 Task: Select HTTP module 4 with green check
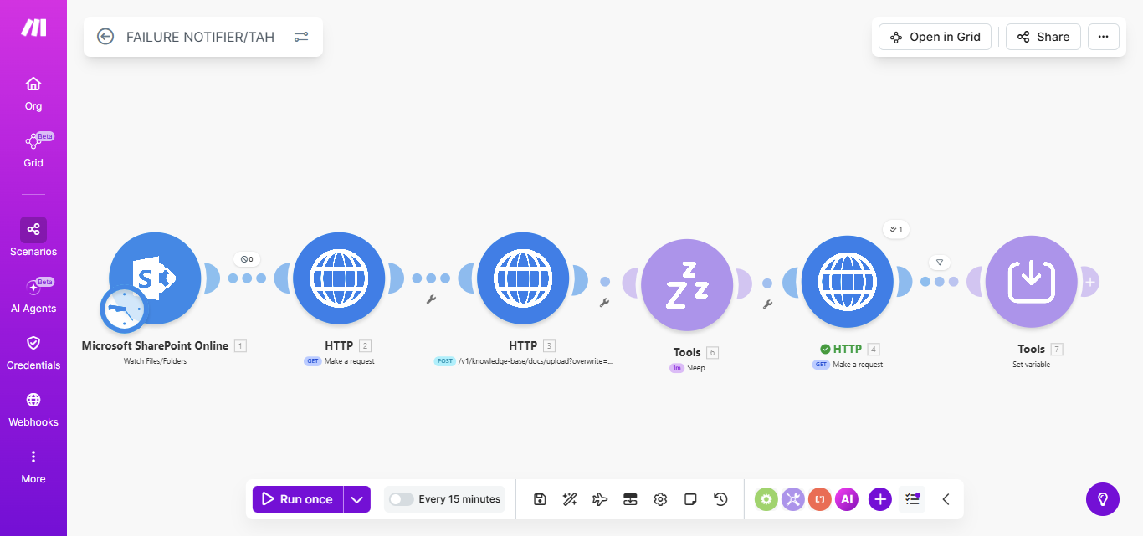pos(848,282)
